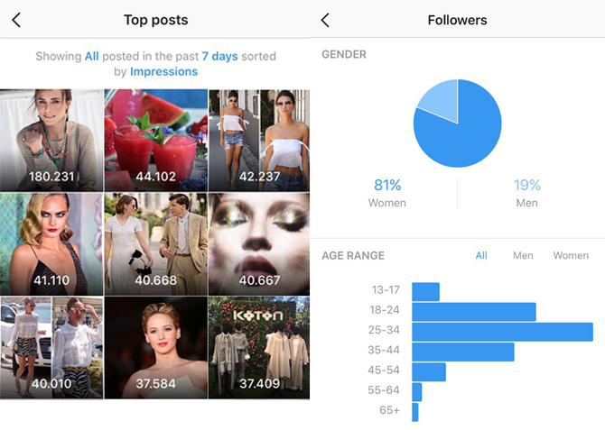This screenshot has width=605, height=430.
Task: Open the post with 40.668 impressions
Action: (156, 244)
